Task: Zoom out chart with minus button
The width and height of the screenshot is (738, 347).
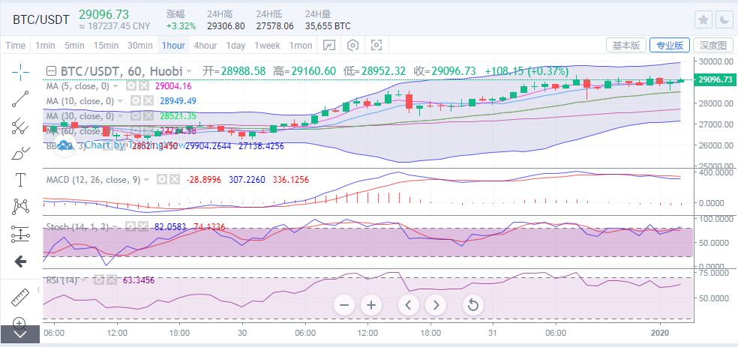Action: (344, 305)
